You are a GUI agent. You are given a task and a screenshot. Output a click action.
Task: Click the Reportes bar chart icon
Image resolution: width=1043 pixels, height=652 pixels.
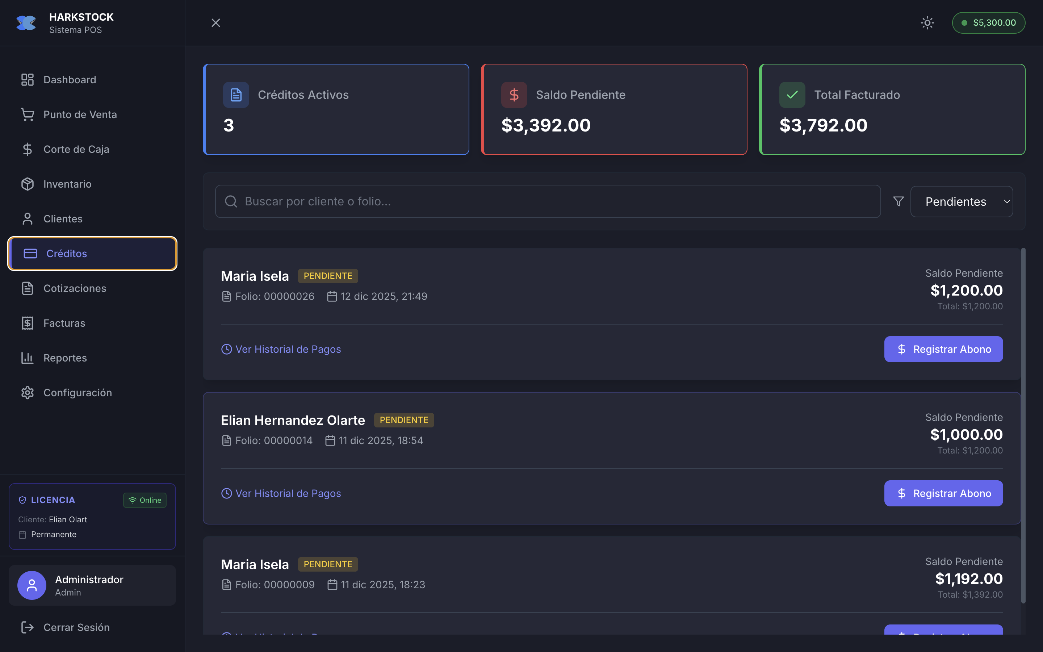tap(28, 358)
